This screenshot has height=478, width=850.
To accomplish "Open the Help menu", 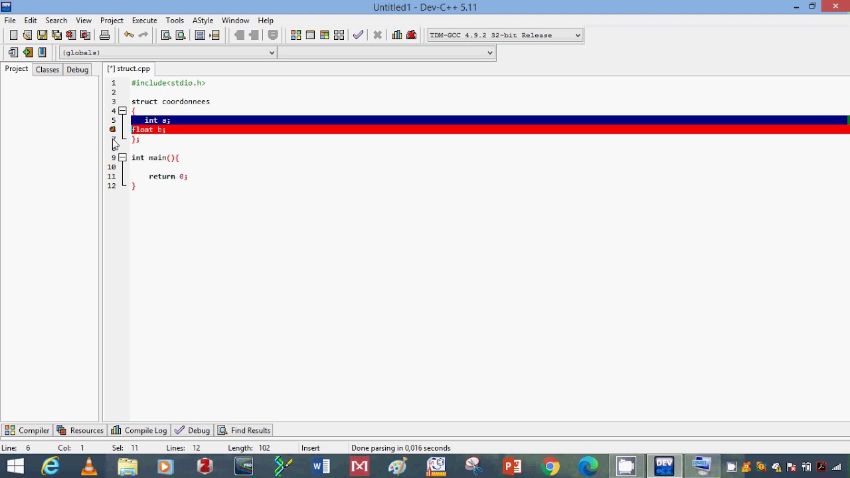I will tap(266, 21).
